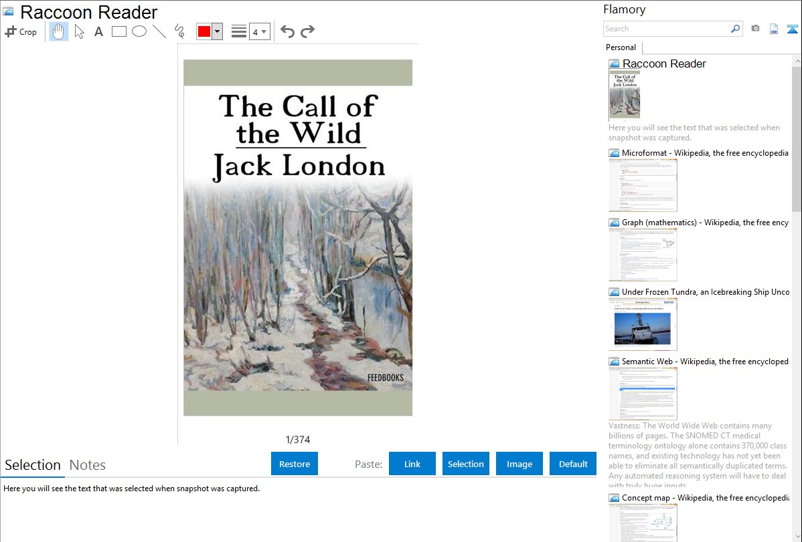
Task: Click the Restore button
Action: pos(295,464)
